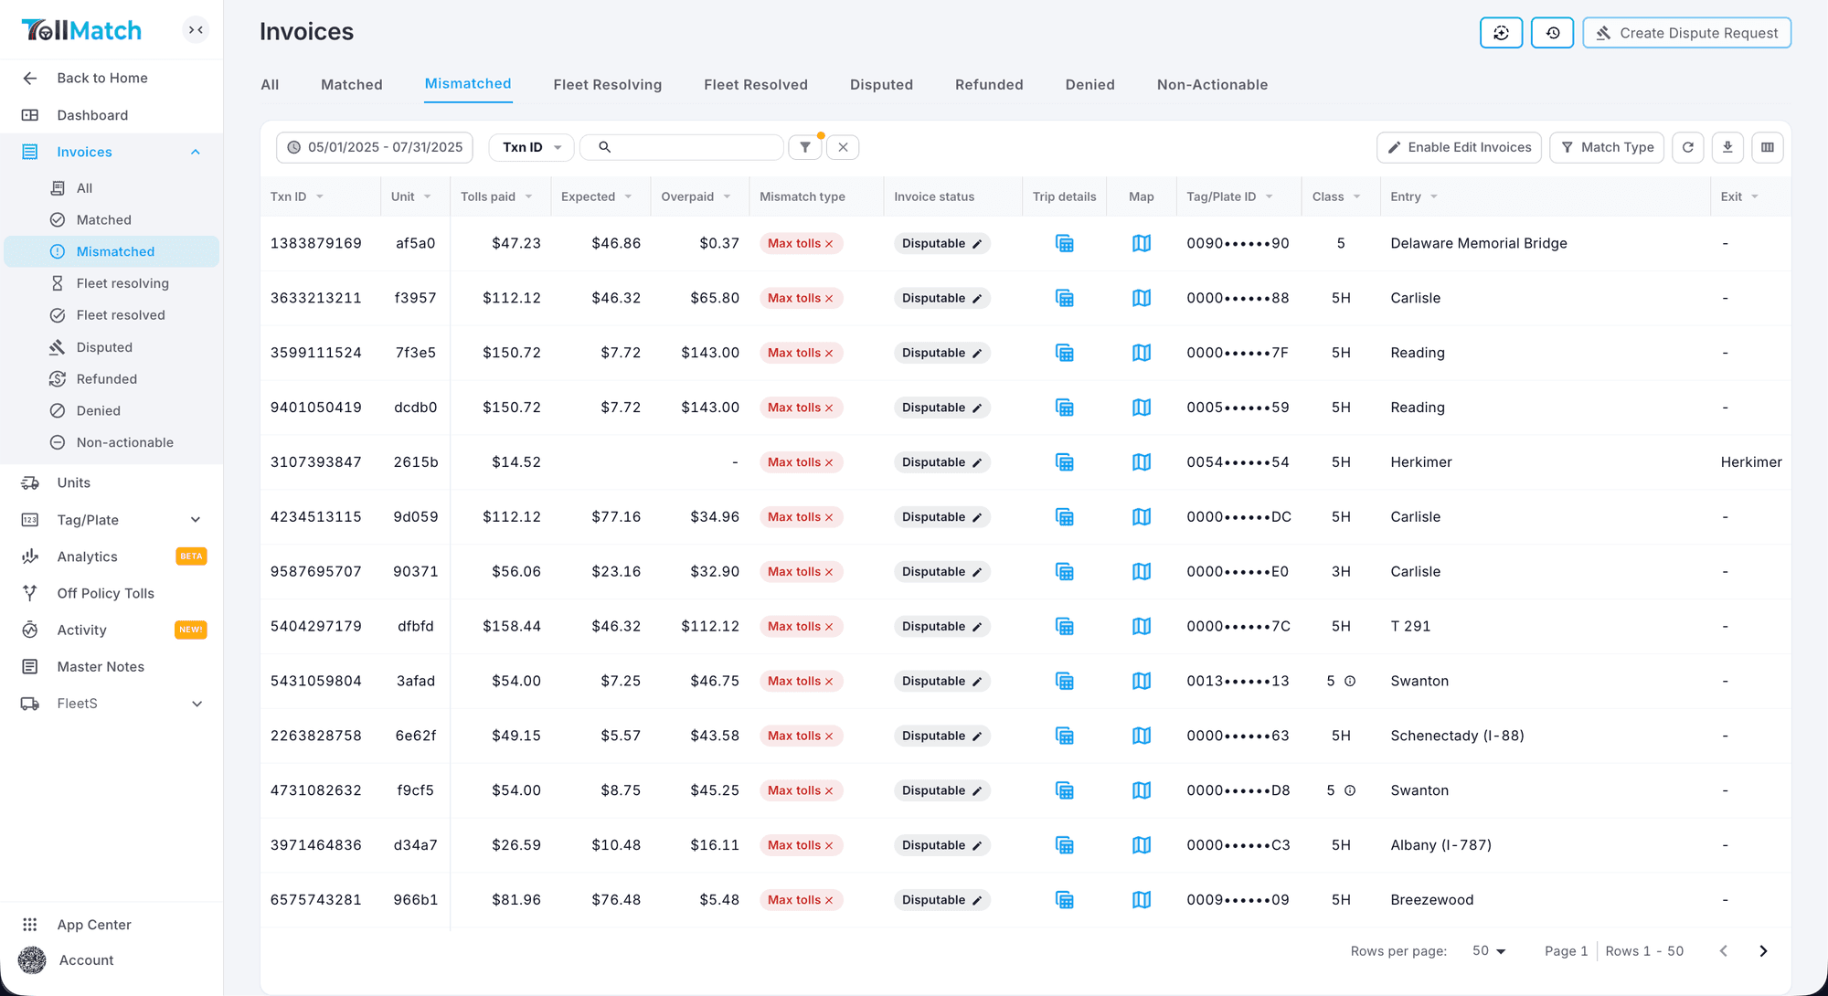Click the invoice search input field
The height and width of the screenshot is (996, 1828).
[682, 147]
